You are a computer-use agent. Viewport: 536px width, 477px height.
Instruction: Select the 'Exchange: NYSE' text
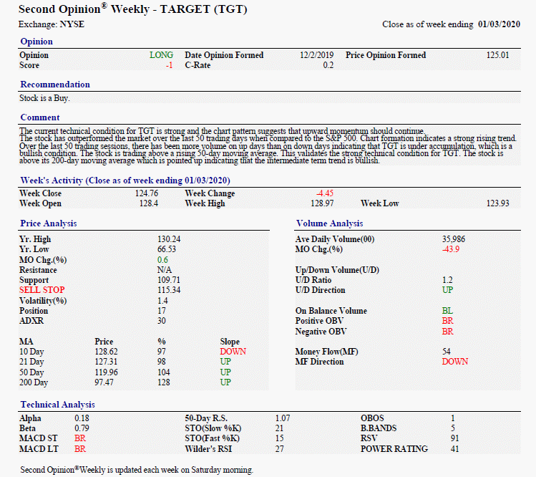pos(52,24)
